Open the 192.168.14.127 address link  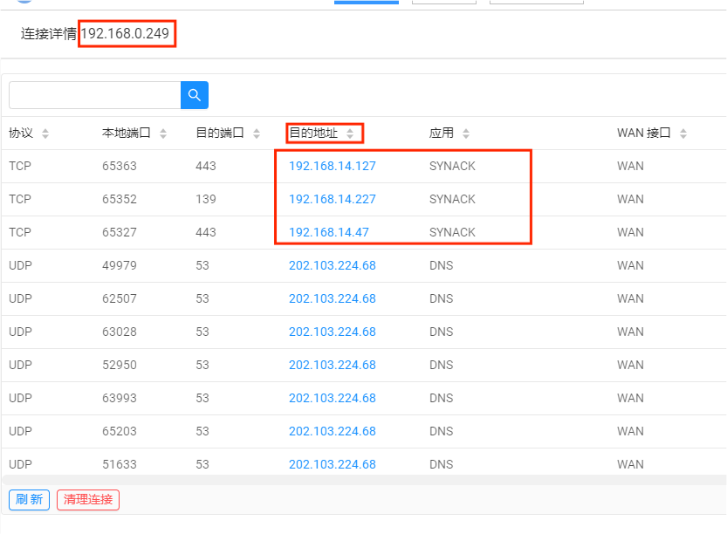point(332,166)
